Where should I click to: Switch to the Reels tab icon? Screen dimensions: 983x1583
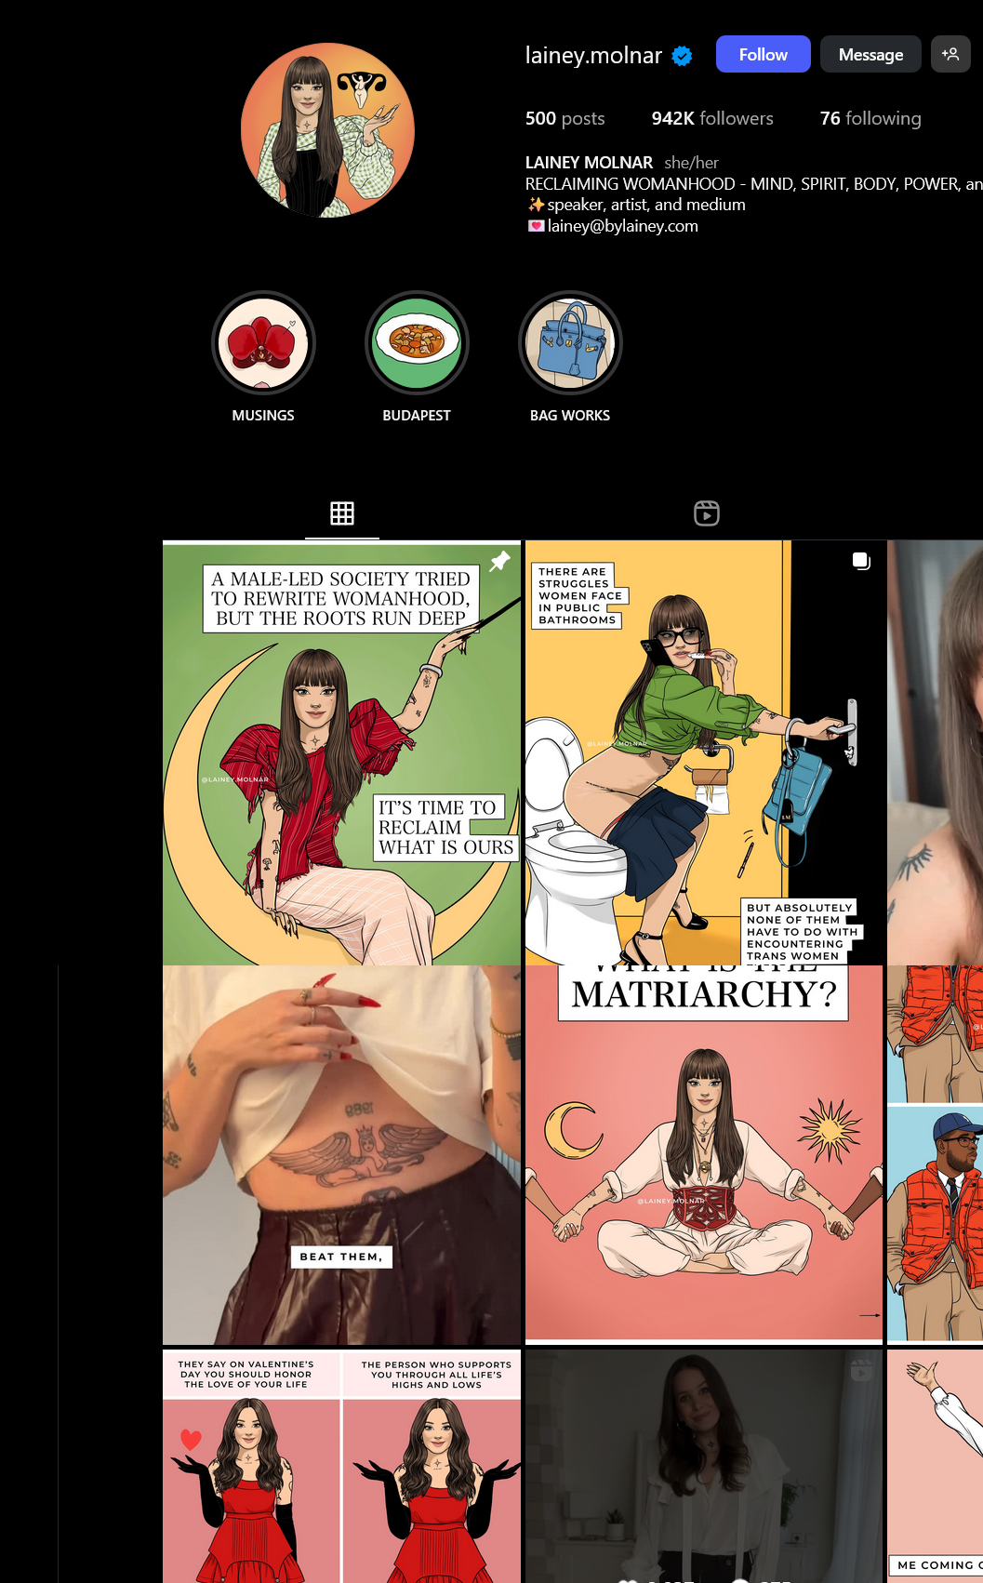click(x=707, y=513)
